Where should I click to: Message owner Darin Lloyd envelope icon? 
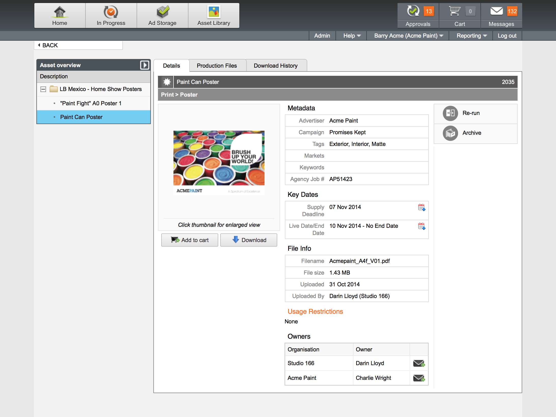[419, 363]
